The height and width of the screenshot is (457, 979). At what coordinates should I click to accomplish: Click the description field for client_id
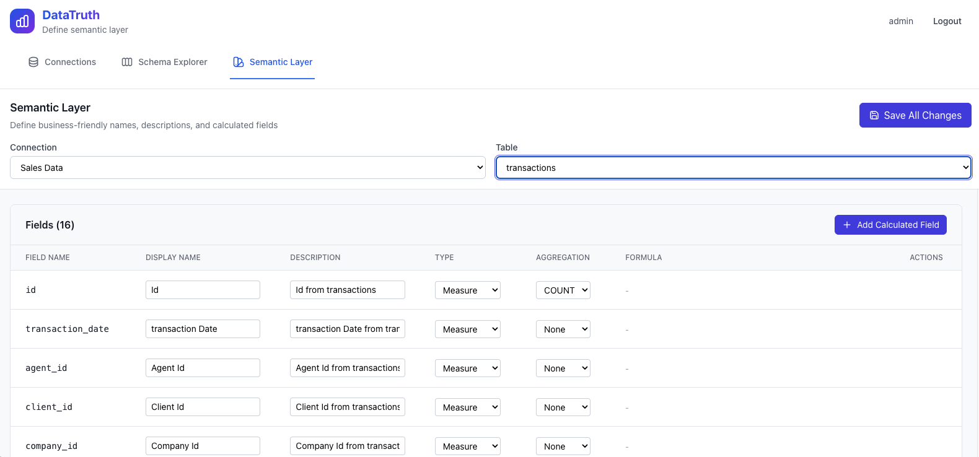pyautogui.click(x=347, y=407)
